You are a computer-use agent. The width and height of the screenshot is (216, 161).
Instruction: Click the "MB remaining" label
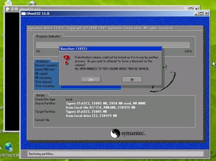[43, 78]
